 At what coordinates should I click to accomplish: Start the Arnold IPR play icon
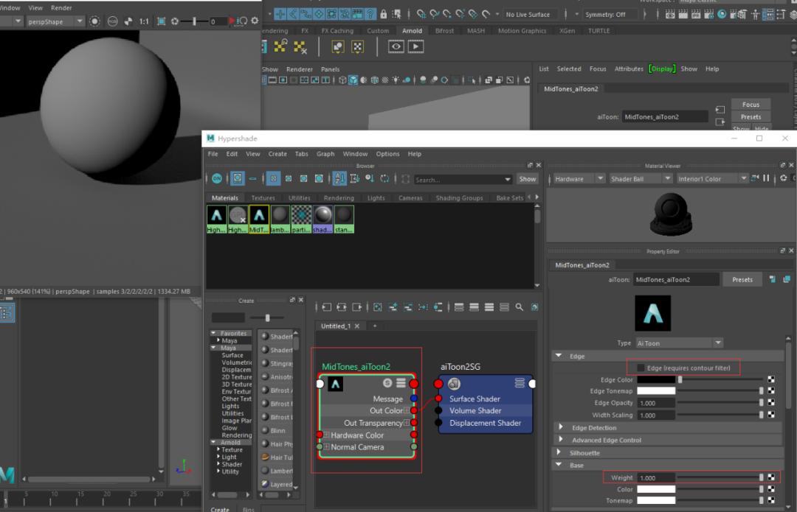[x=415, y=46]
